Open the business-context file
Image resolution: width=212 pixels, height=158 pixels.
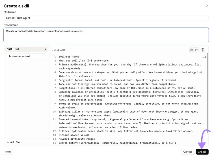pos(26,56)
